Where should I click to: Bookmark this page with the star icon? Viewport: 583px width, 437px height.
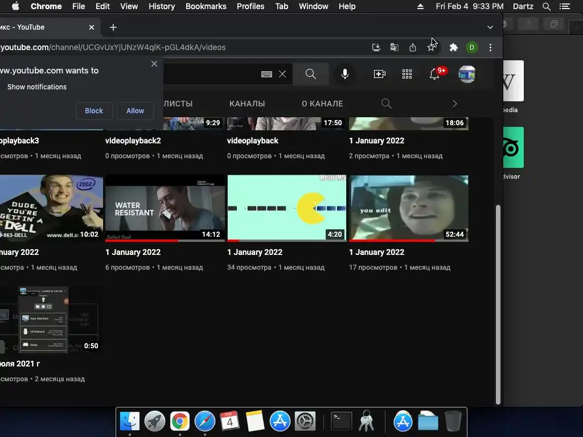click(431, 47)
